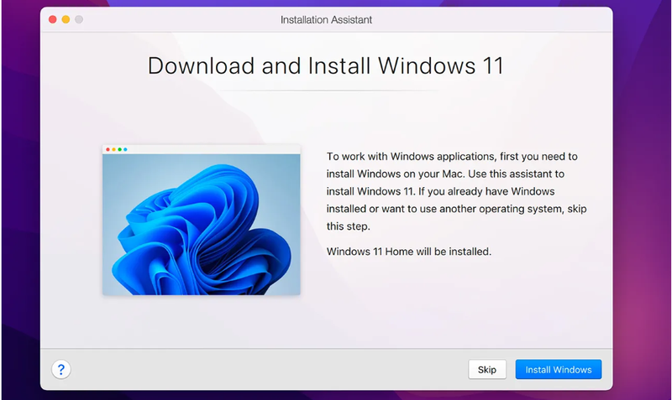Click the paragraph starting To work with Windows
The height and width of the screenshot is (400, 672).
tap(452, 192)
